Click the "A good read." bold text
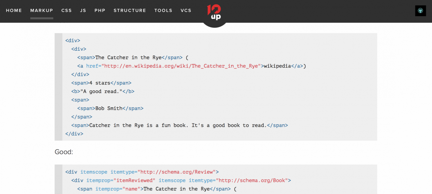 click(101, 92)
